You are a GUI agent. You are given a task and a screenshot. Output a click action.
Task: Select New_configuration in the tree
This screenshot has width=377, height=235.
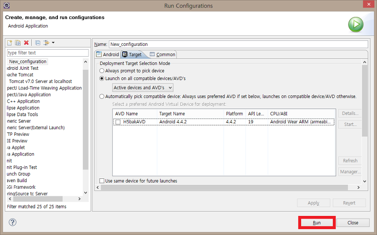(28, 62)
